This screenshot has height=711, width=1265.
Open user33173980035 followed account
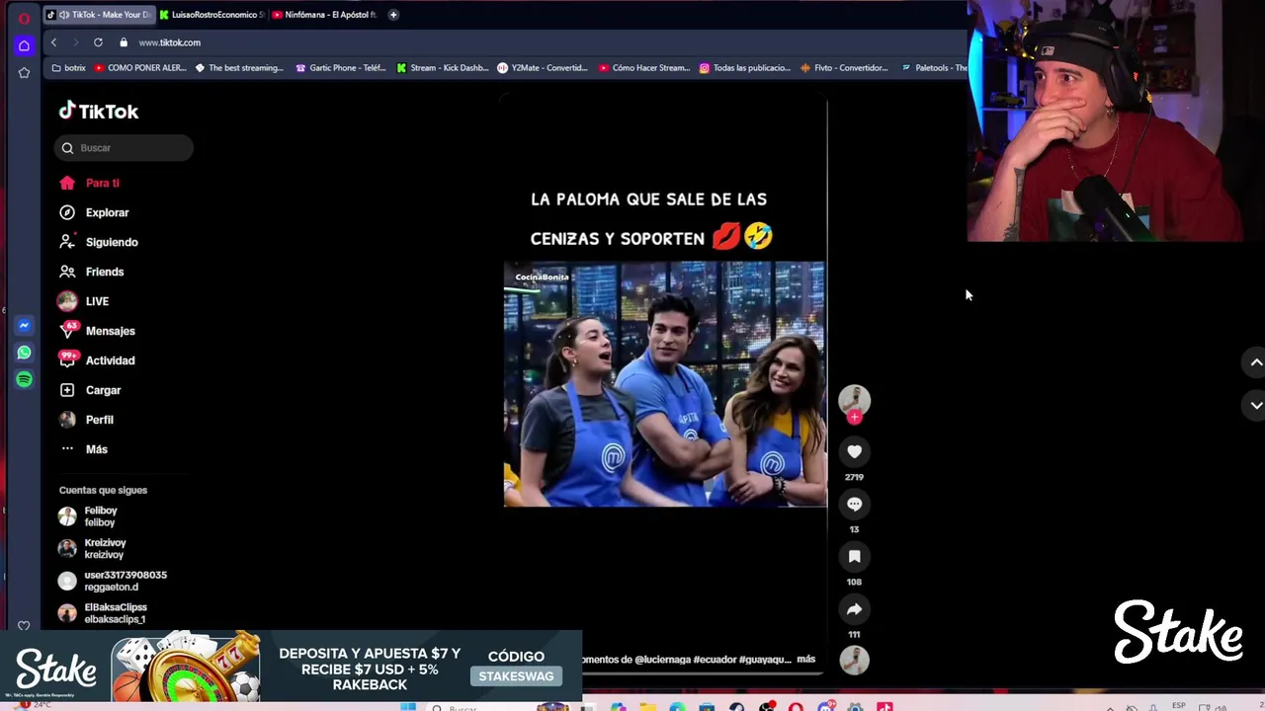point(112,581)
